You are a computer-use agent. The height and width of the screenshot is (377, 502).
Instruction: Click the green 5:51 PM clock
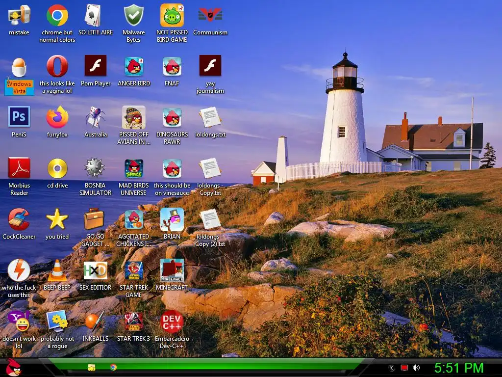pos(459,368)
